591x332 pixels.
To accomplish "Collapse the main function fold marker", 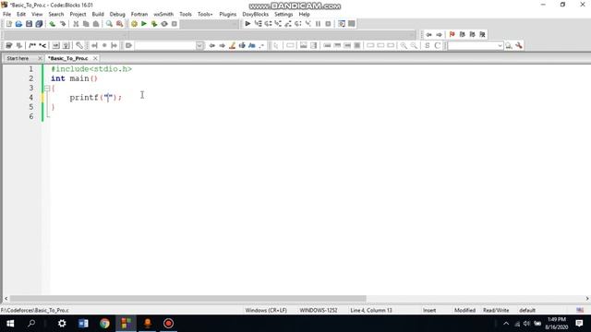I will pyautogui.click(x=47, y=89).
